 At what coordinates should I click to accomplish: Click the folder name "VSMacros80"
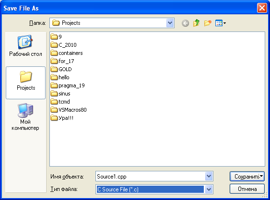[x=72, y=110]
